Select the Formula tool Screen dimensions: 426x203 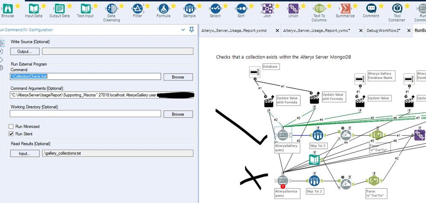[x=163, y=9]
